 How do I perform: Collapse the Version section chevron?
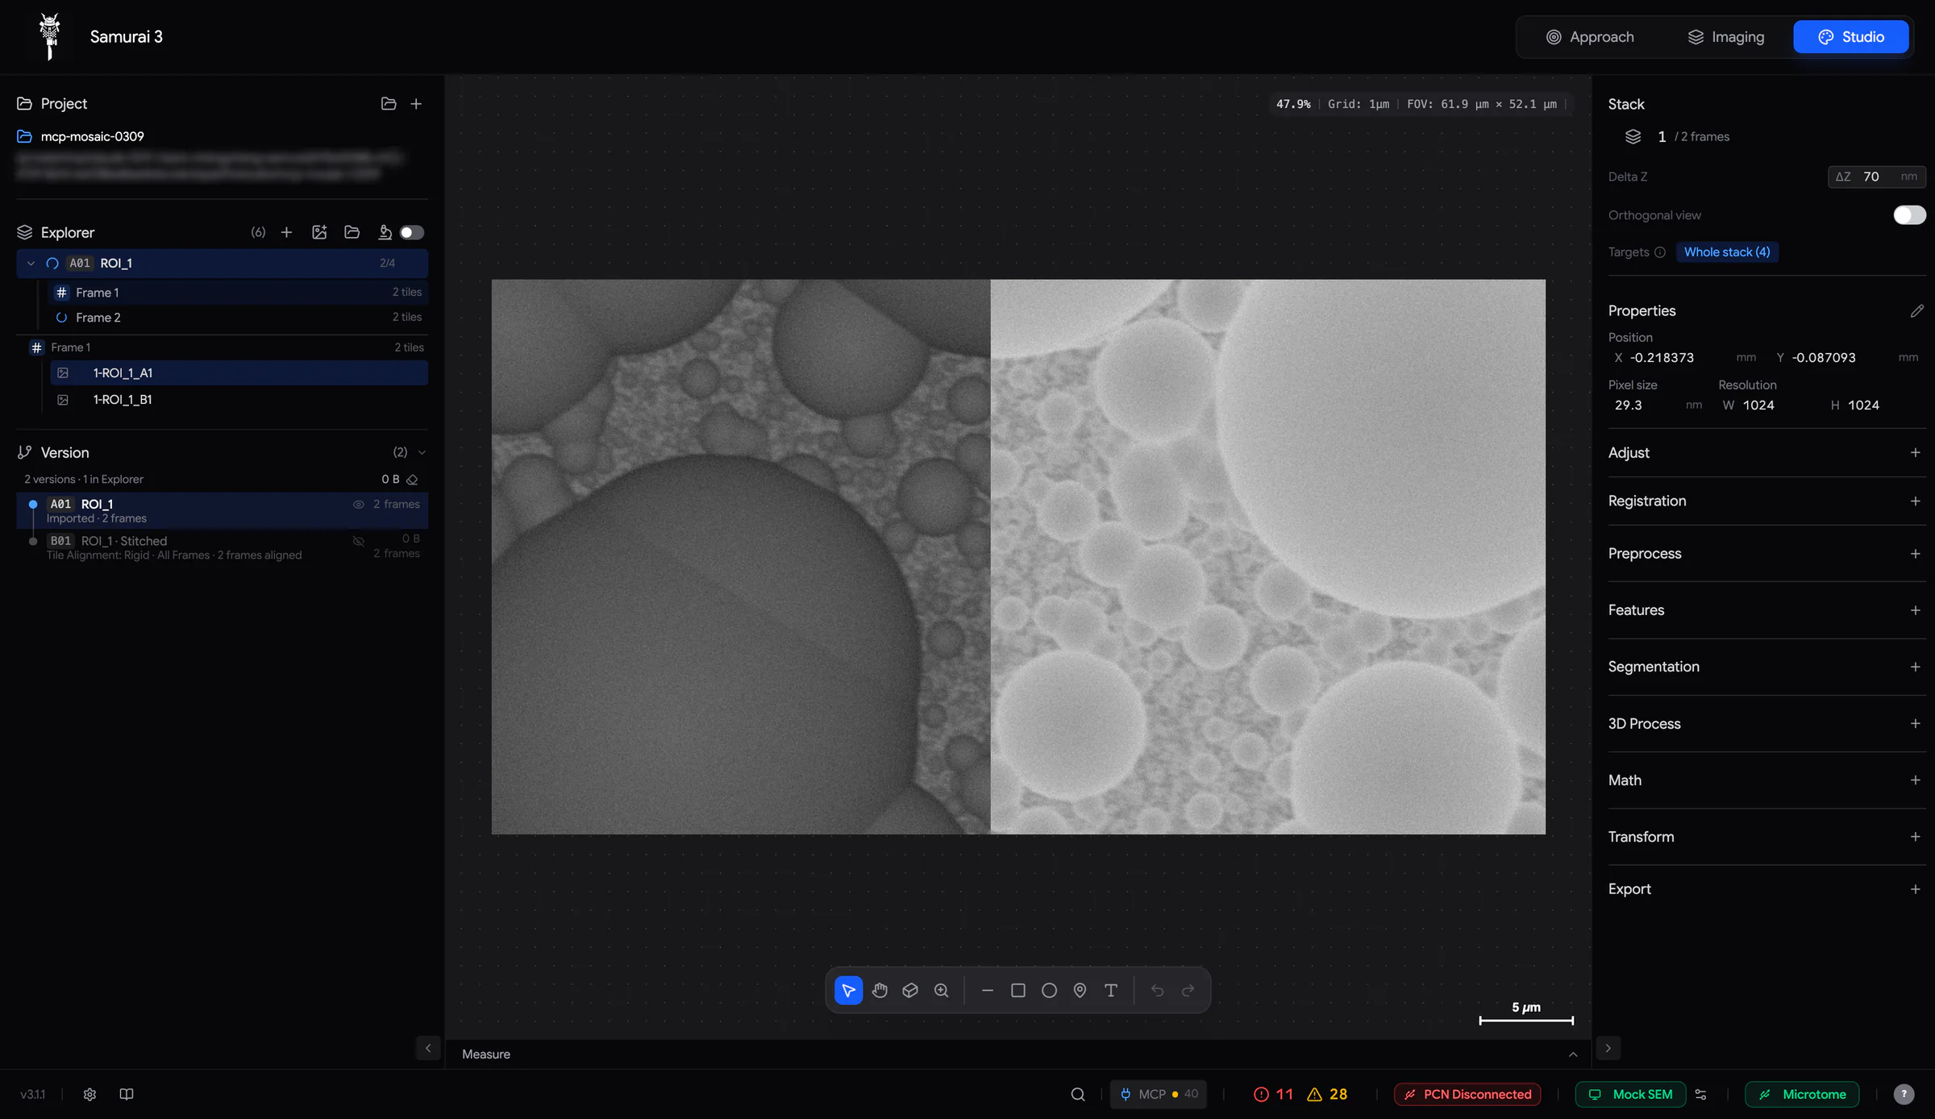click(x=422, y=452)
